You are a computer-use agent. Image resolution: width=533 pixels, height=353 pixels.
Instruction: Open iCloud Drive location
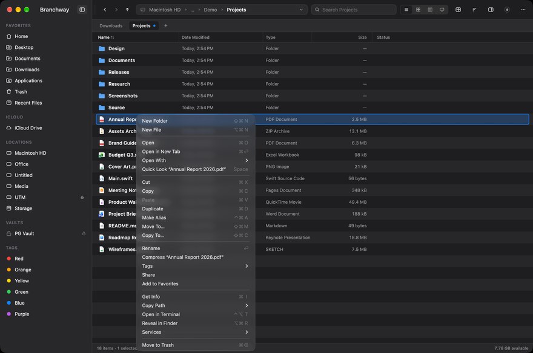coord(28,128)
